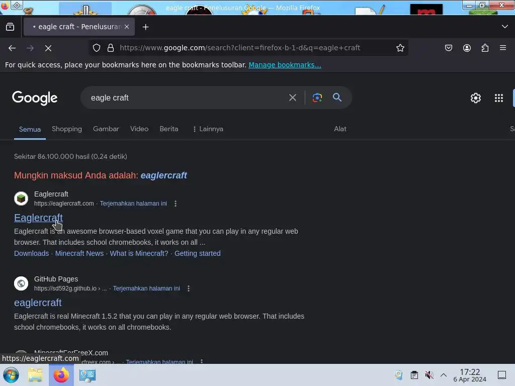Bookmark this page with star icon
This screenshot has width=515, height=386.
click(x=400, y=48)
